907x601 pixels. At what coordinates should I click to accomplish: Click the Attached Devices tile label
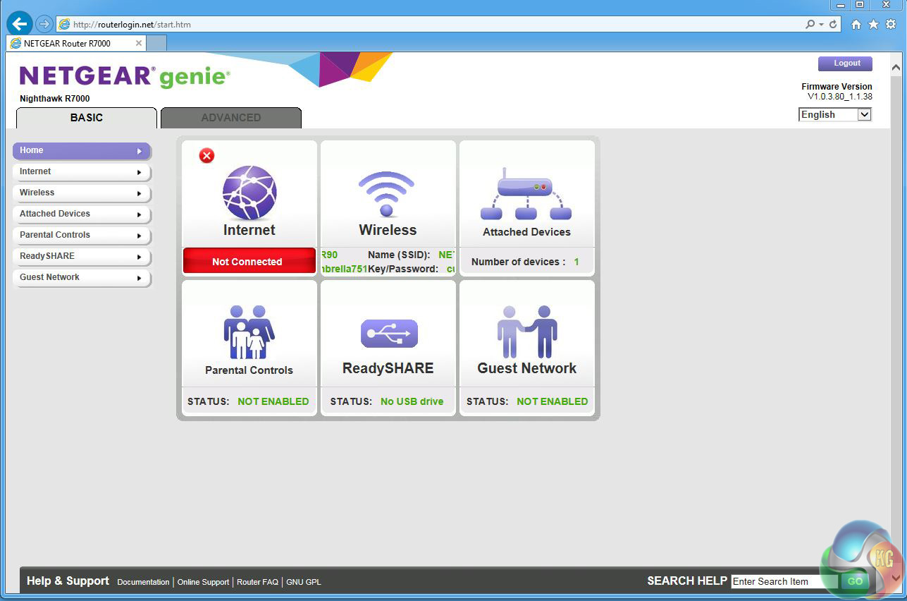pos(526,232)
